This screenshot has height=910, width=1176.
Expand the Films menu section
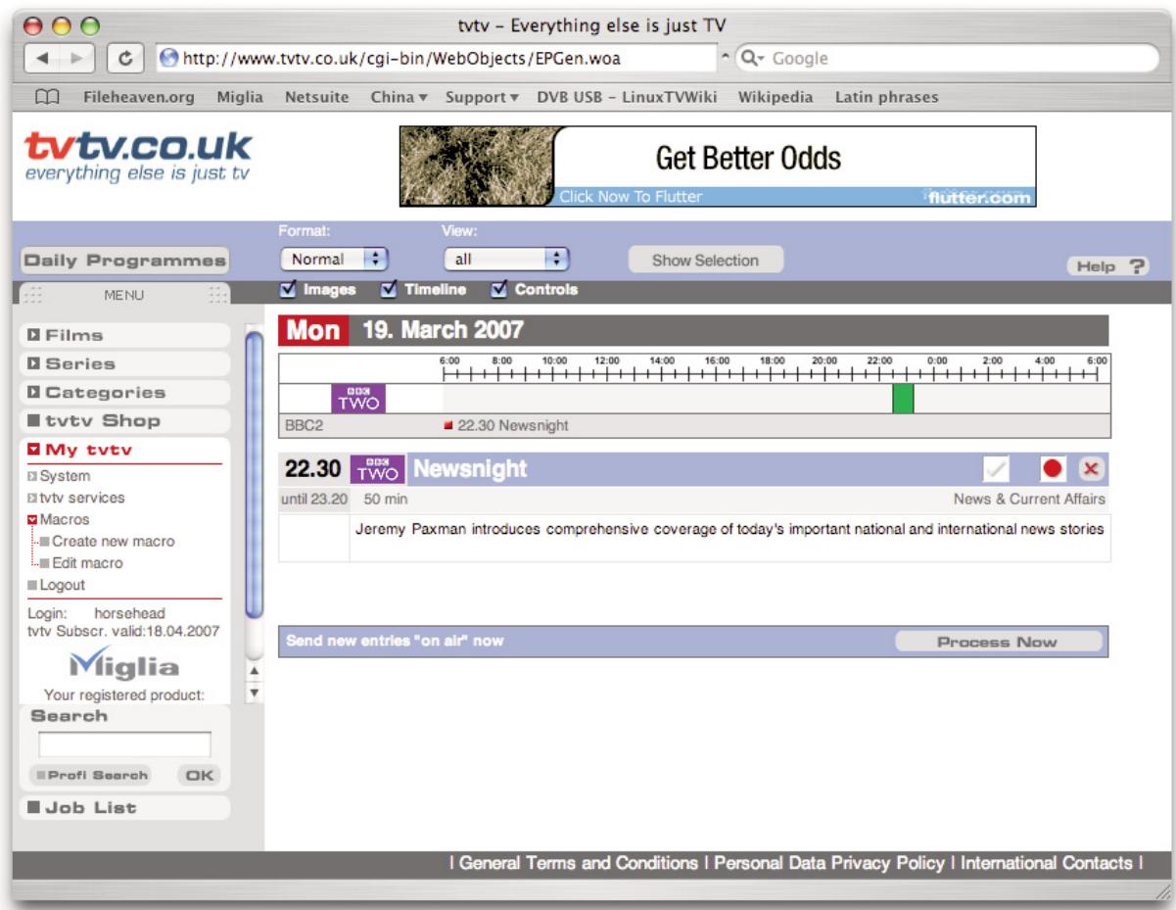[123, 335]
